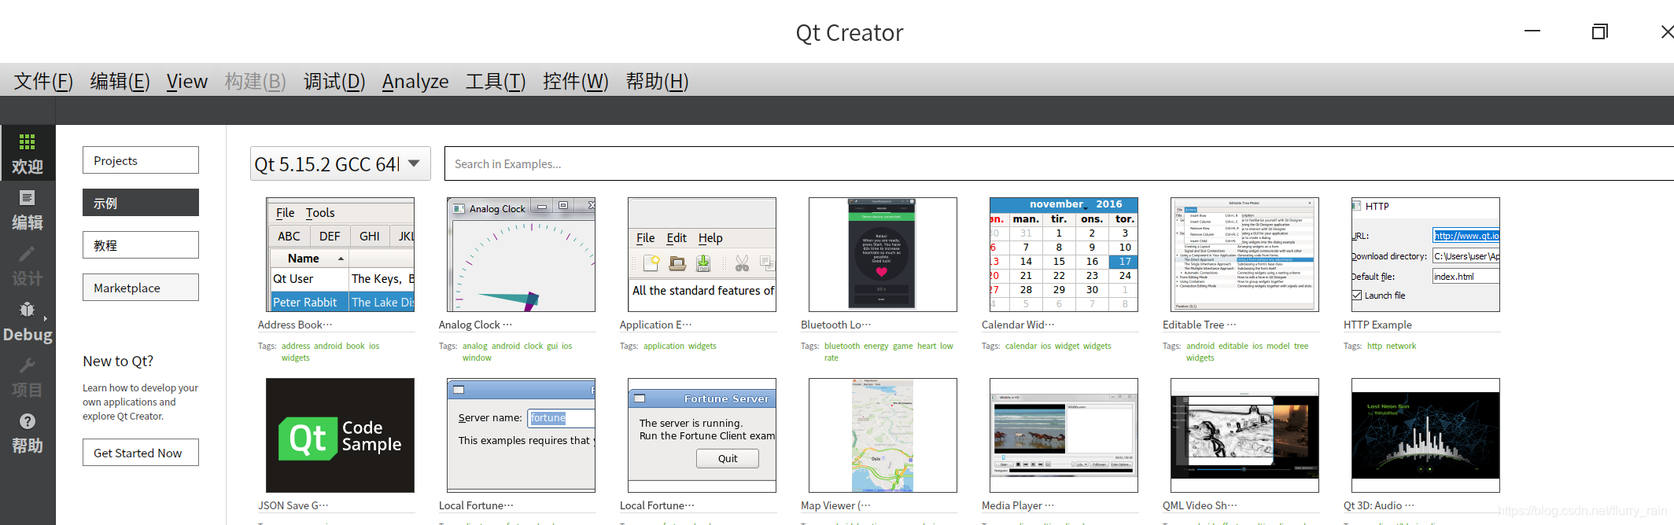Open the Edit (编辑) mode in sidebar
This screenshot has width=1674, height=525.
coord(28,209)
